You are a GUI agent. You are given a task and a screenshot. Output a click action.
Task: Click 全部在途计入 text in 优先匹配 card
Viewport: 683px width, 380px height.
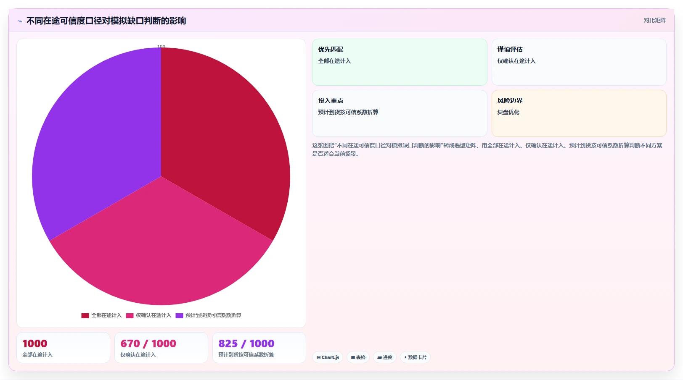click(x=334, y=61)
